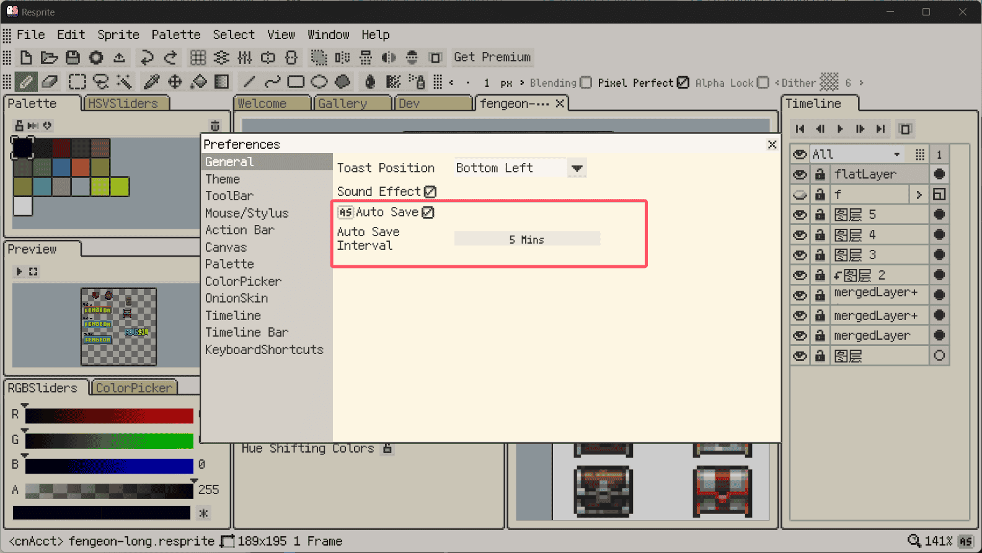The height and width of the screenshot is (553, 982).
Task: Select the Eraser tool
Action: tap(50, 82)
